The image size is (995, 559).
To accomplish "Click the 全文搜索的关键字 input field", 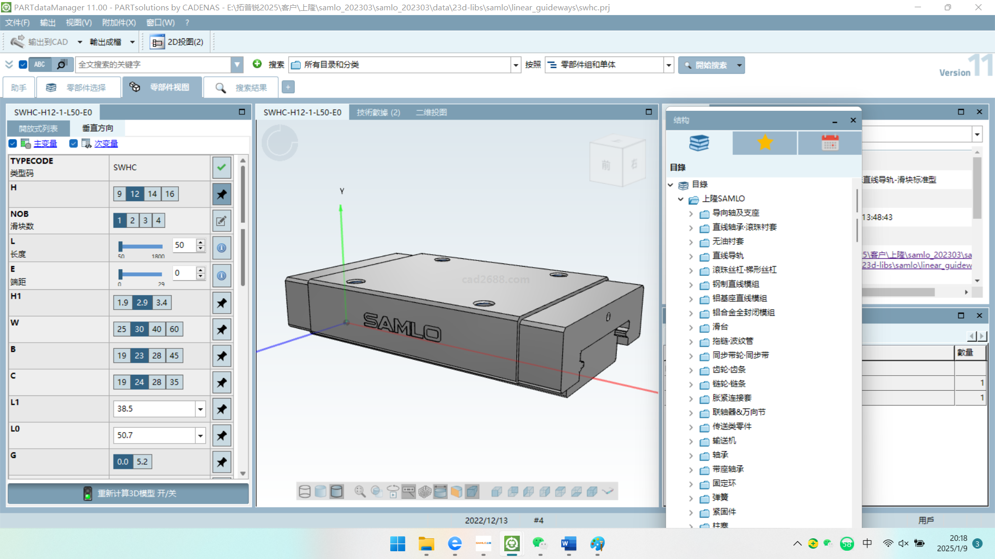I will [153, 65].
